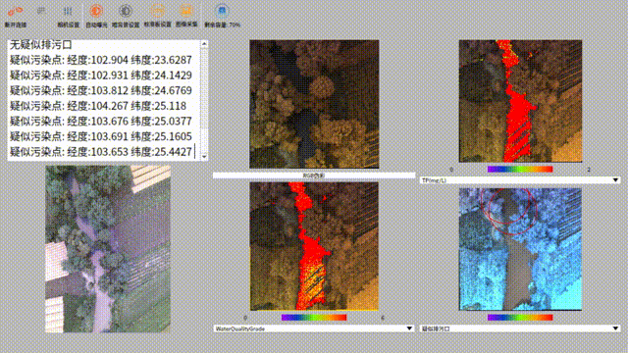Click the color bar under water quality image
The height and width of the screenshot is (353, 628).
[314, 318]
